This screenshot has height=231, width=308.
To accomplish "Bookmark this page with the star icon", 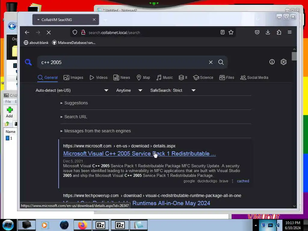I will point(231,32).
